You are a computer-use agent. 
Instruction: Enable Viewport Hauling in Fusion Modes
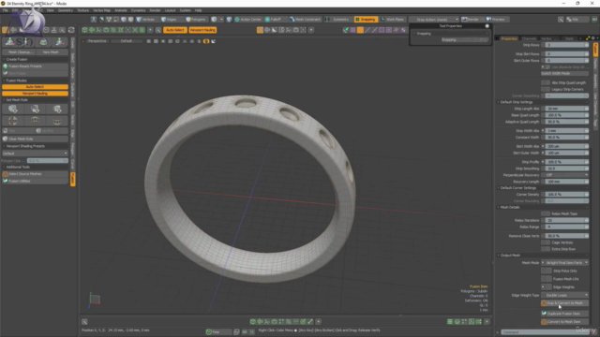tap(35, 94)
